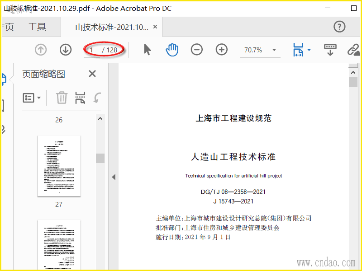Go to next page arrow

[x=66, y=50]
